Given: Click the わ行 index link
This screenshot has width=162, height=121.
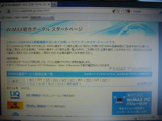Looking at the screenshot, I should pos(105,80).
